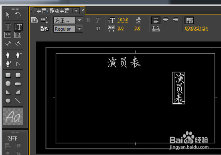Toggle Show Background Video
This screenshot has width=221, height=155.
point(189,21)
